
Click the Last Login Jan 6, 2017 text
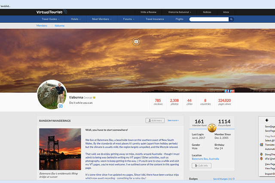199,136
